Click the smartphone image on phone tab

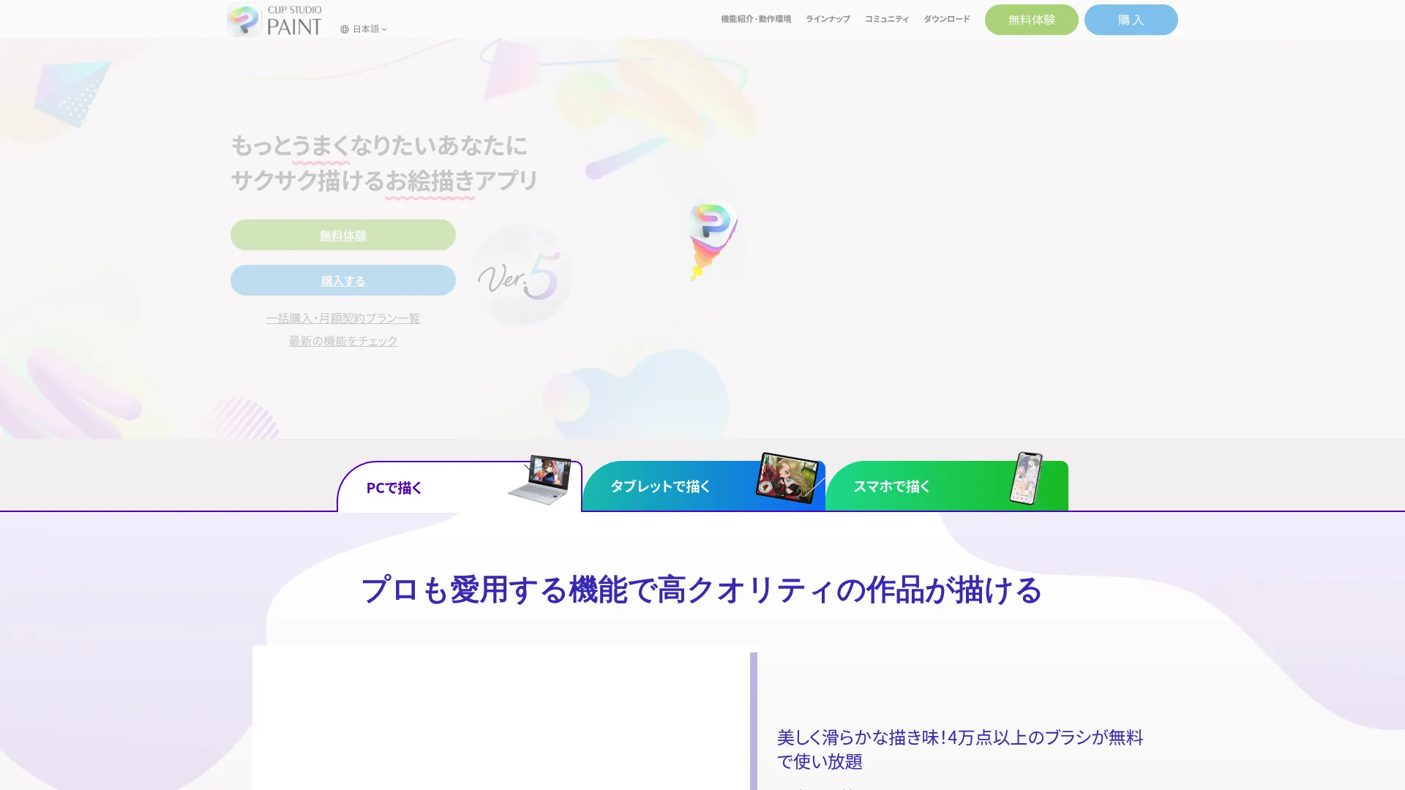point(1026,478)
